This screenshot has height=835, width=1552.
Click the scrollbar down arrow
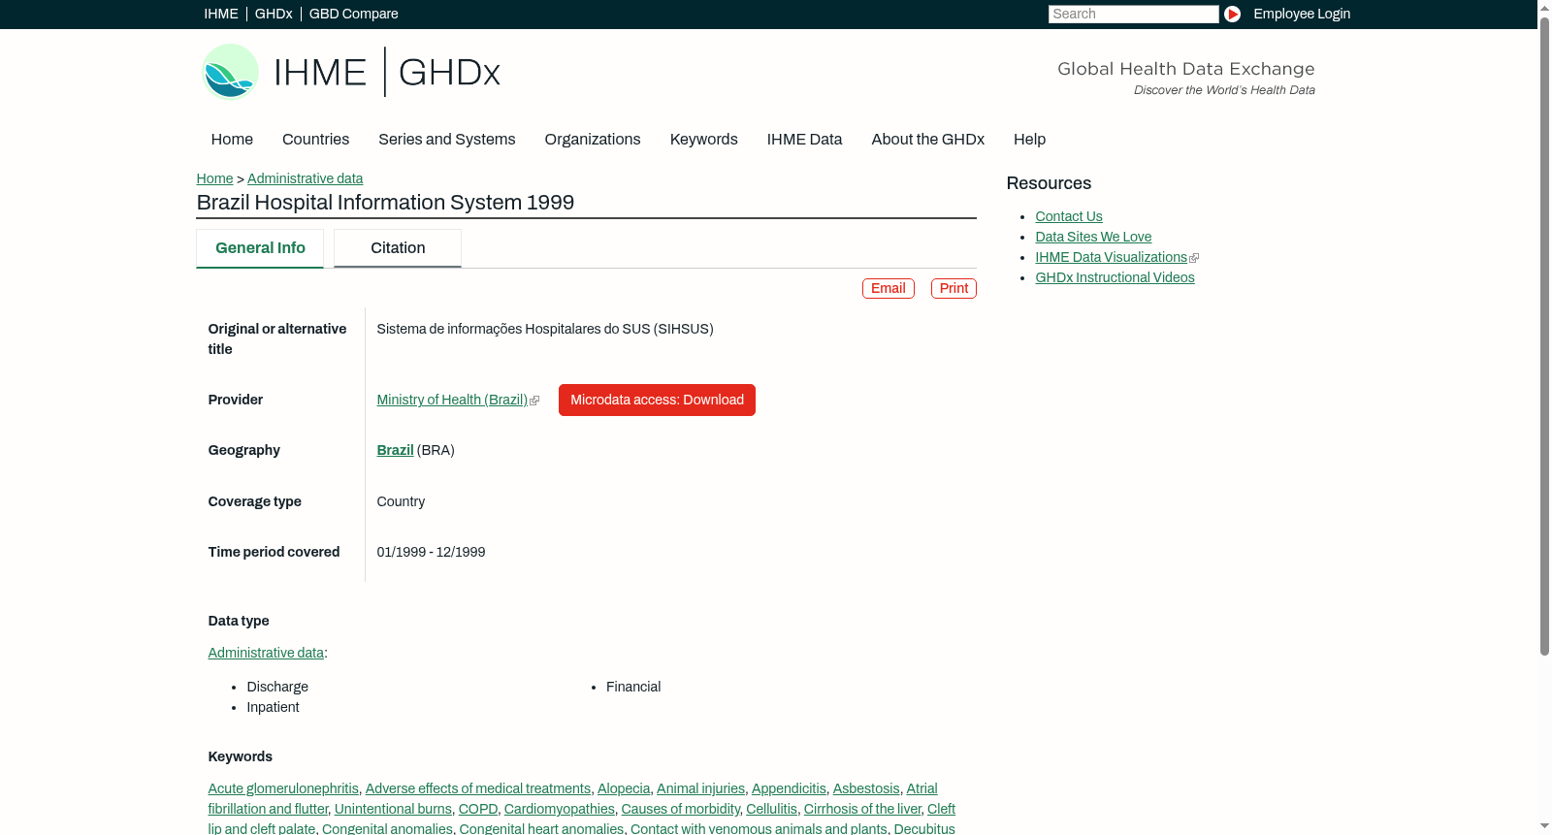click(x=1544, y=827)
